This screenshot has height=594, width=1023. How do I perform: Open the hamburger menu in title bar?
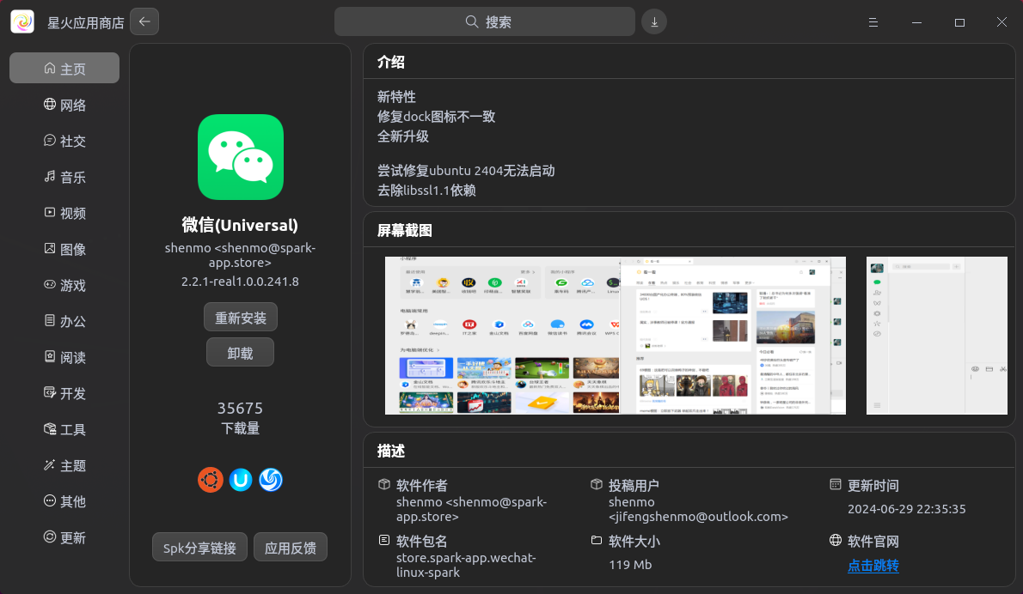[873, 22]
